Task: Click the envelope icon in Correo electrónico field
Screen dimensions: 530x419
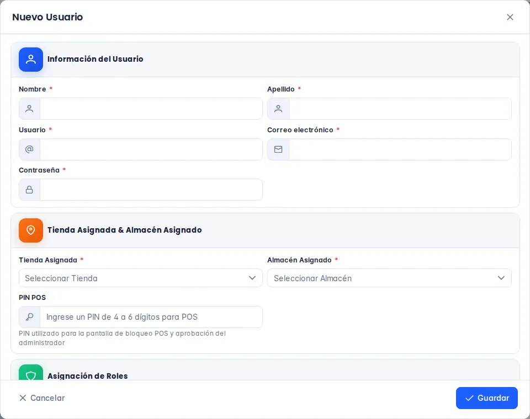Action: tap(278, 149)
